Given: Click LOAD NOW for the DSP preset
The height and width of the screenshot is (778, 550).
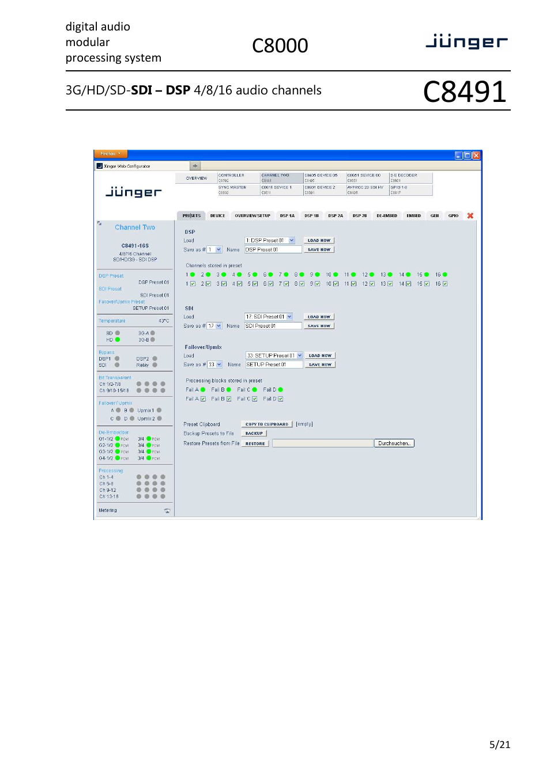Looking at the screenshot, I should 319,241.
